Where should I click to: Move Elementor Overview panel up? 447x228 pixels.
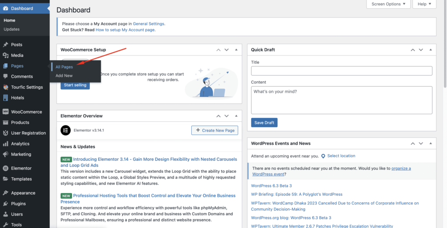[218, 116]
